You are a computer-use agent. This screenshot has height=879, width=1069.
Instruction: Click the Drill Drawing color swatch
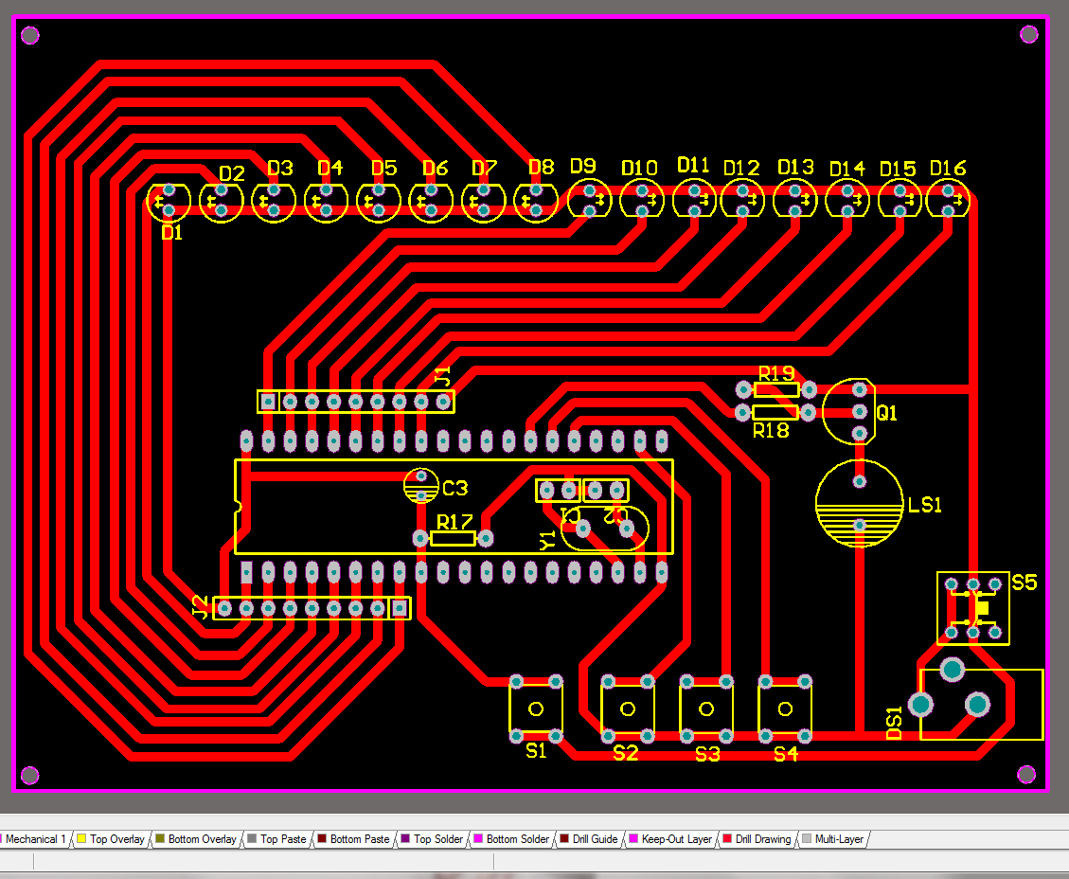point(727,839)
